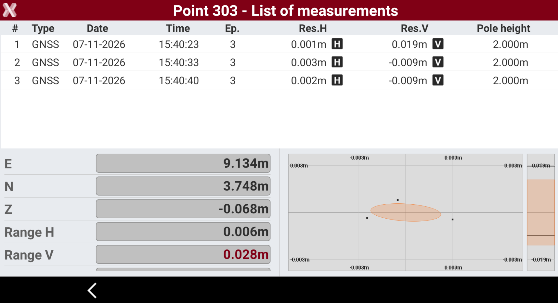Toggle H icon for measurement 1
This screenshot has width=558, height=303.
point(337,44)
